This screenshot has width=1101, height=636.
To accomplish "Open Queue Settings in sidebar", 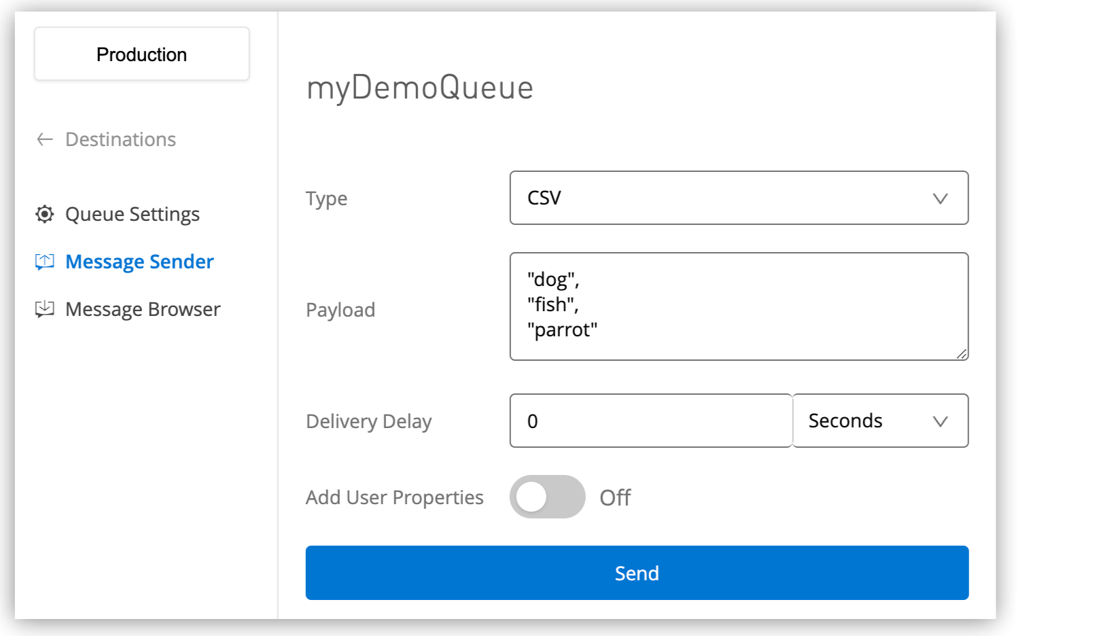I will [132, 214].
